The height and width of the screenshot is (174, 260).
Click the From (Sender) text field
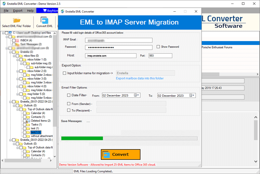point(131,104)
